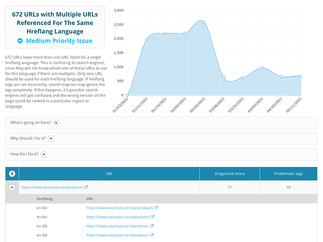Viewport: 323px width, 242px height.
Task: Click the Medium Priority Issue minus icon
Action: [x=20, y=41]
